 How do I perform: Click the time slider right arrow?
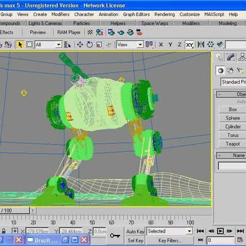click(33, 210)
